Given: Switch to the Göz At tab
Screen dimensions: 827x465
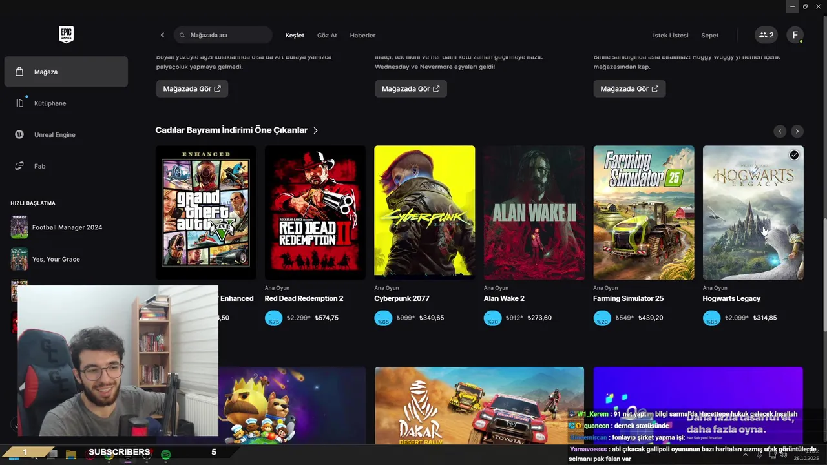Looking at the screenshot, I should (327, 36).
